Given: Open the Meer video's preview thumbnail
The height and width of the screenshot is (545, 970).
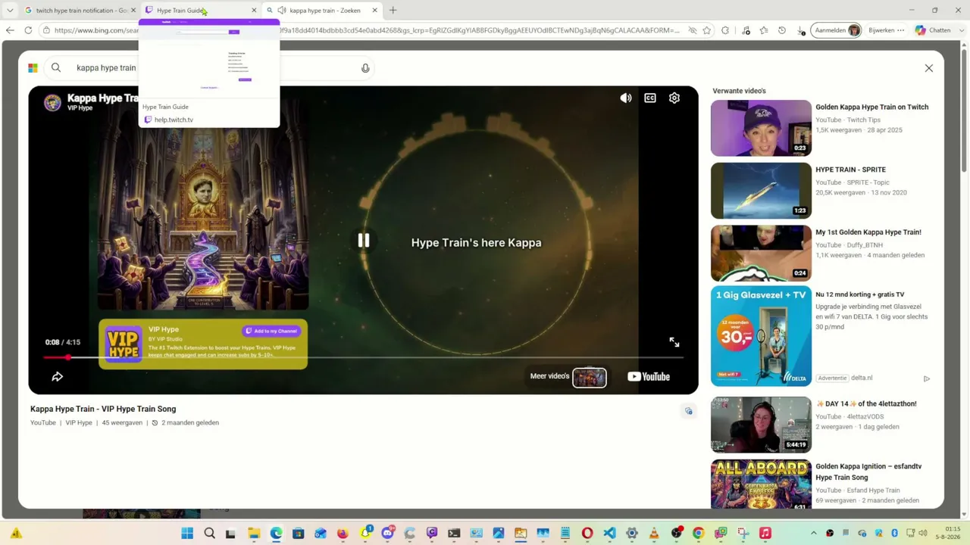Looking at the screenshot, I should point(590,377).
